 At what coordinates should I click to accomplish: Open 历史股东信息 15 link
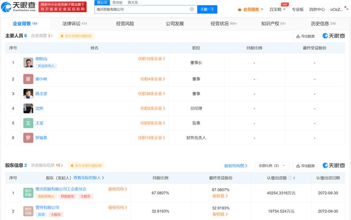(47, 165)
